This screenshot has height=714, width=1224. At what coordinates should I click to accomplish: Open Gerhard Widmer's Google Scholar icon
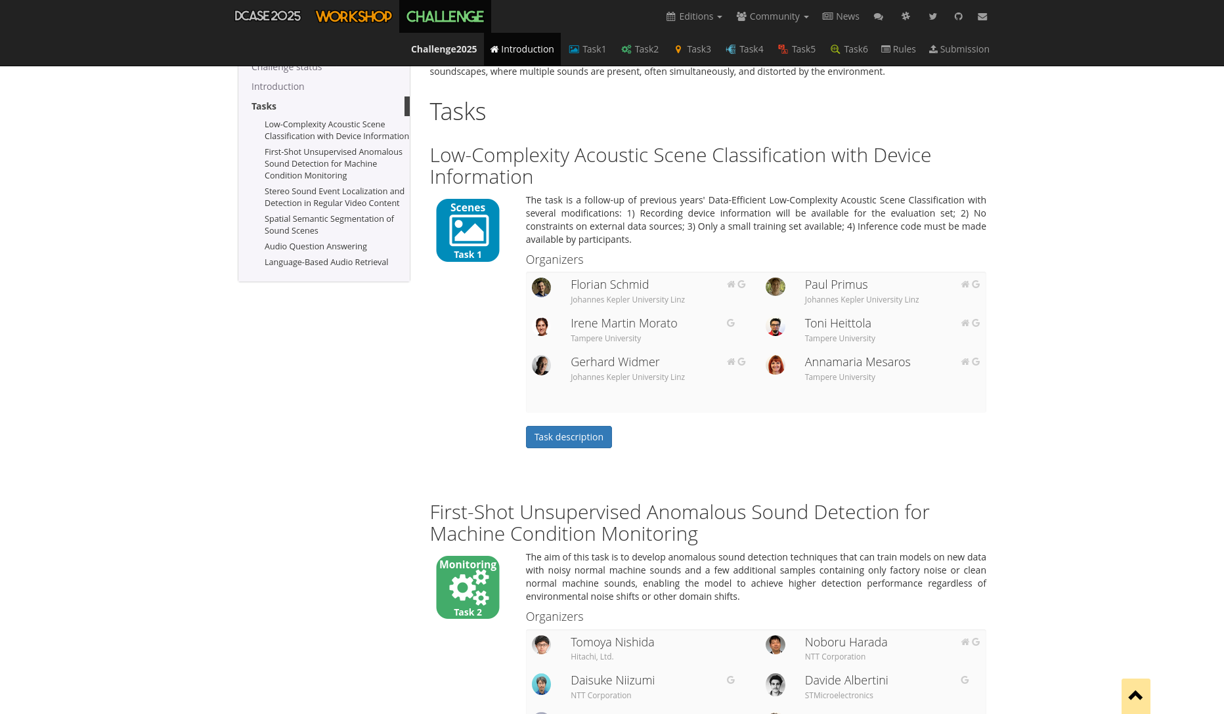click(741, 362)
